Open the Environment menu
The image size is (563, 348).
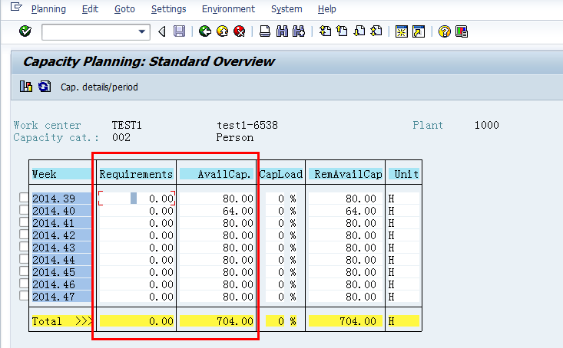click(228, 9)
